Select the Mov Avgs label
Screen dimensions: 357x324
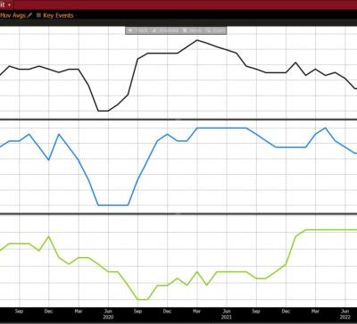12,15
